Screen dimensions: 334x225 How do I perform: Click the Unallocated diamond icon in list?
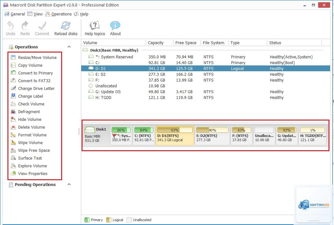(91, 86)
